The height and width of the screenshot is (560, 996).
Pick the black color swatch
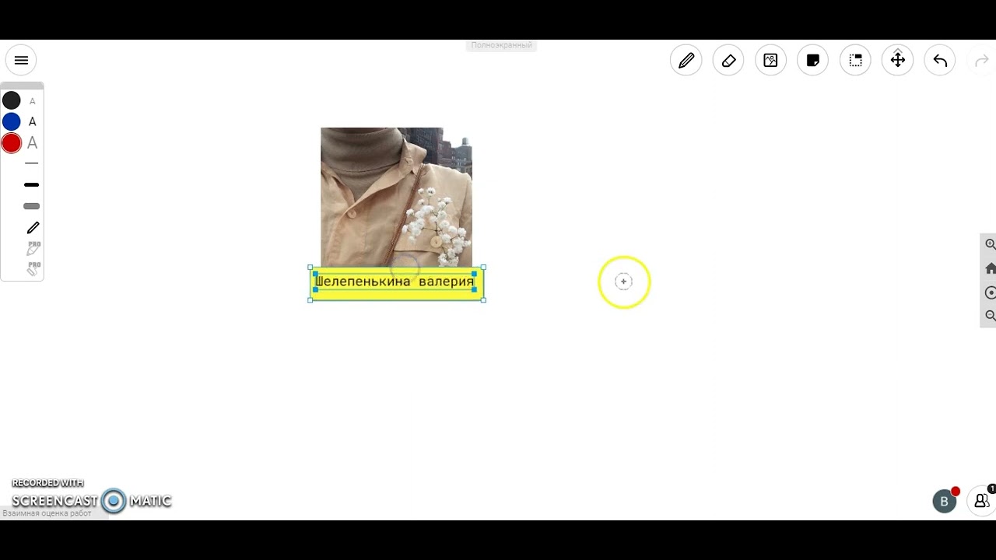pos(11,100)
